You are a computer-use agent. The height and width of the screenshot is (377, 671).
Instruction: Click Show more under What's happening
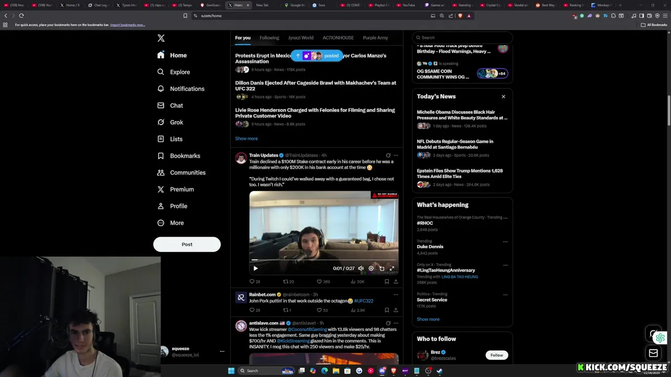click(428, 319)
